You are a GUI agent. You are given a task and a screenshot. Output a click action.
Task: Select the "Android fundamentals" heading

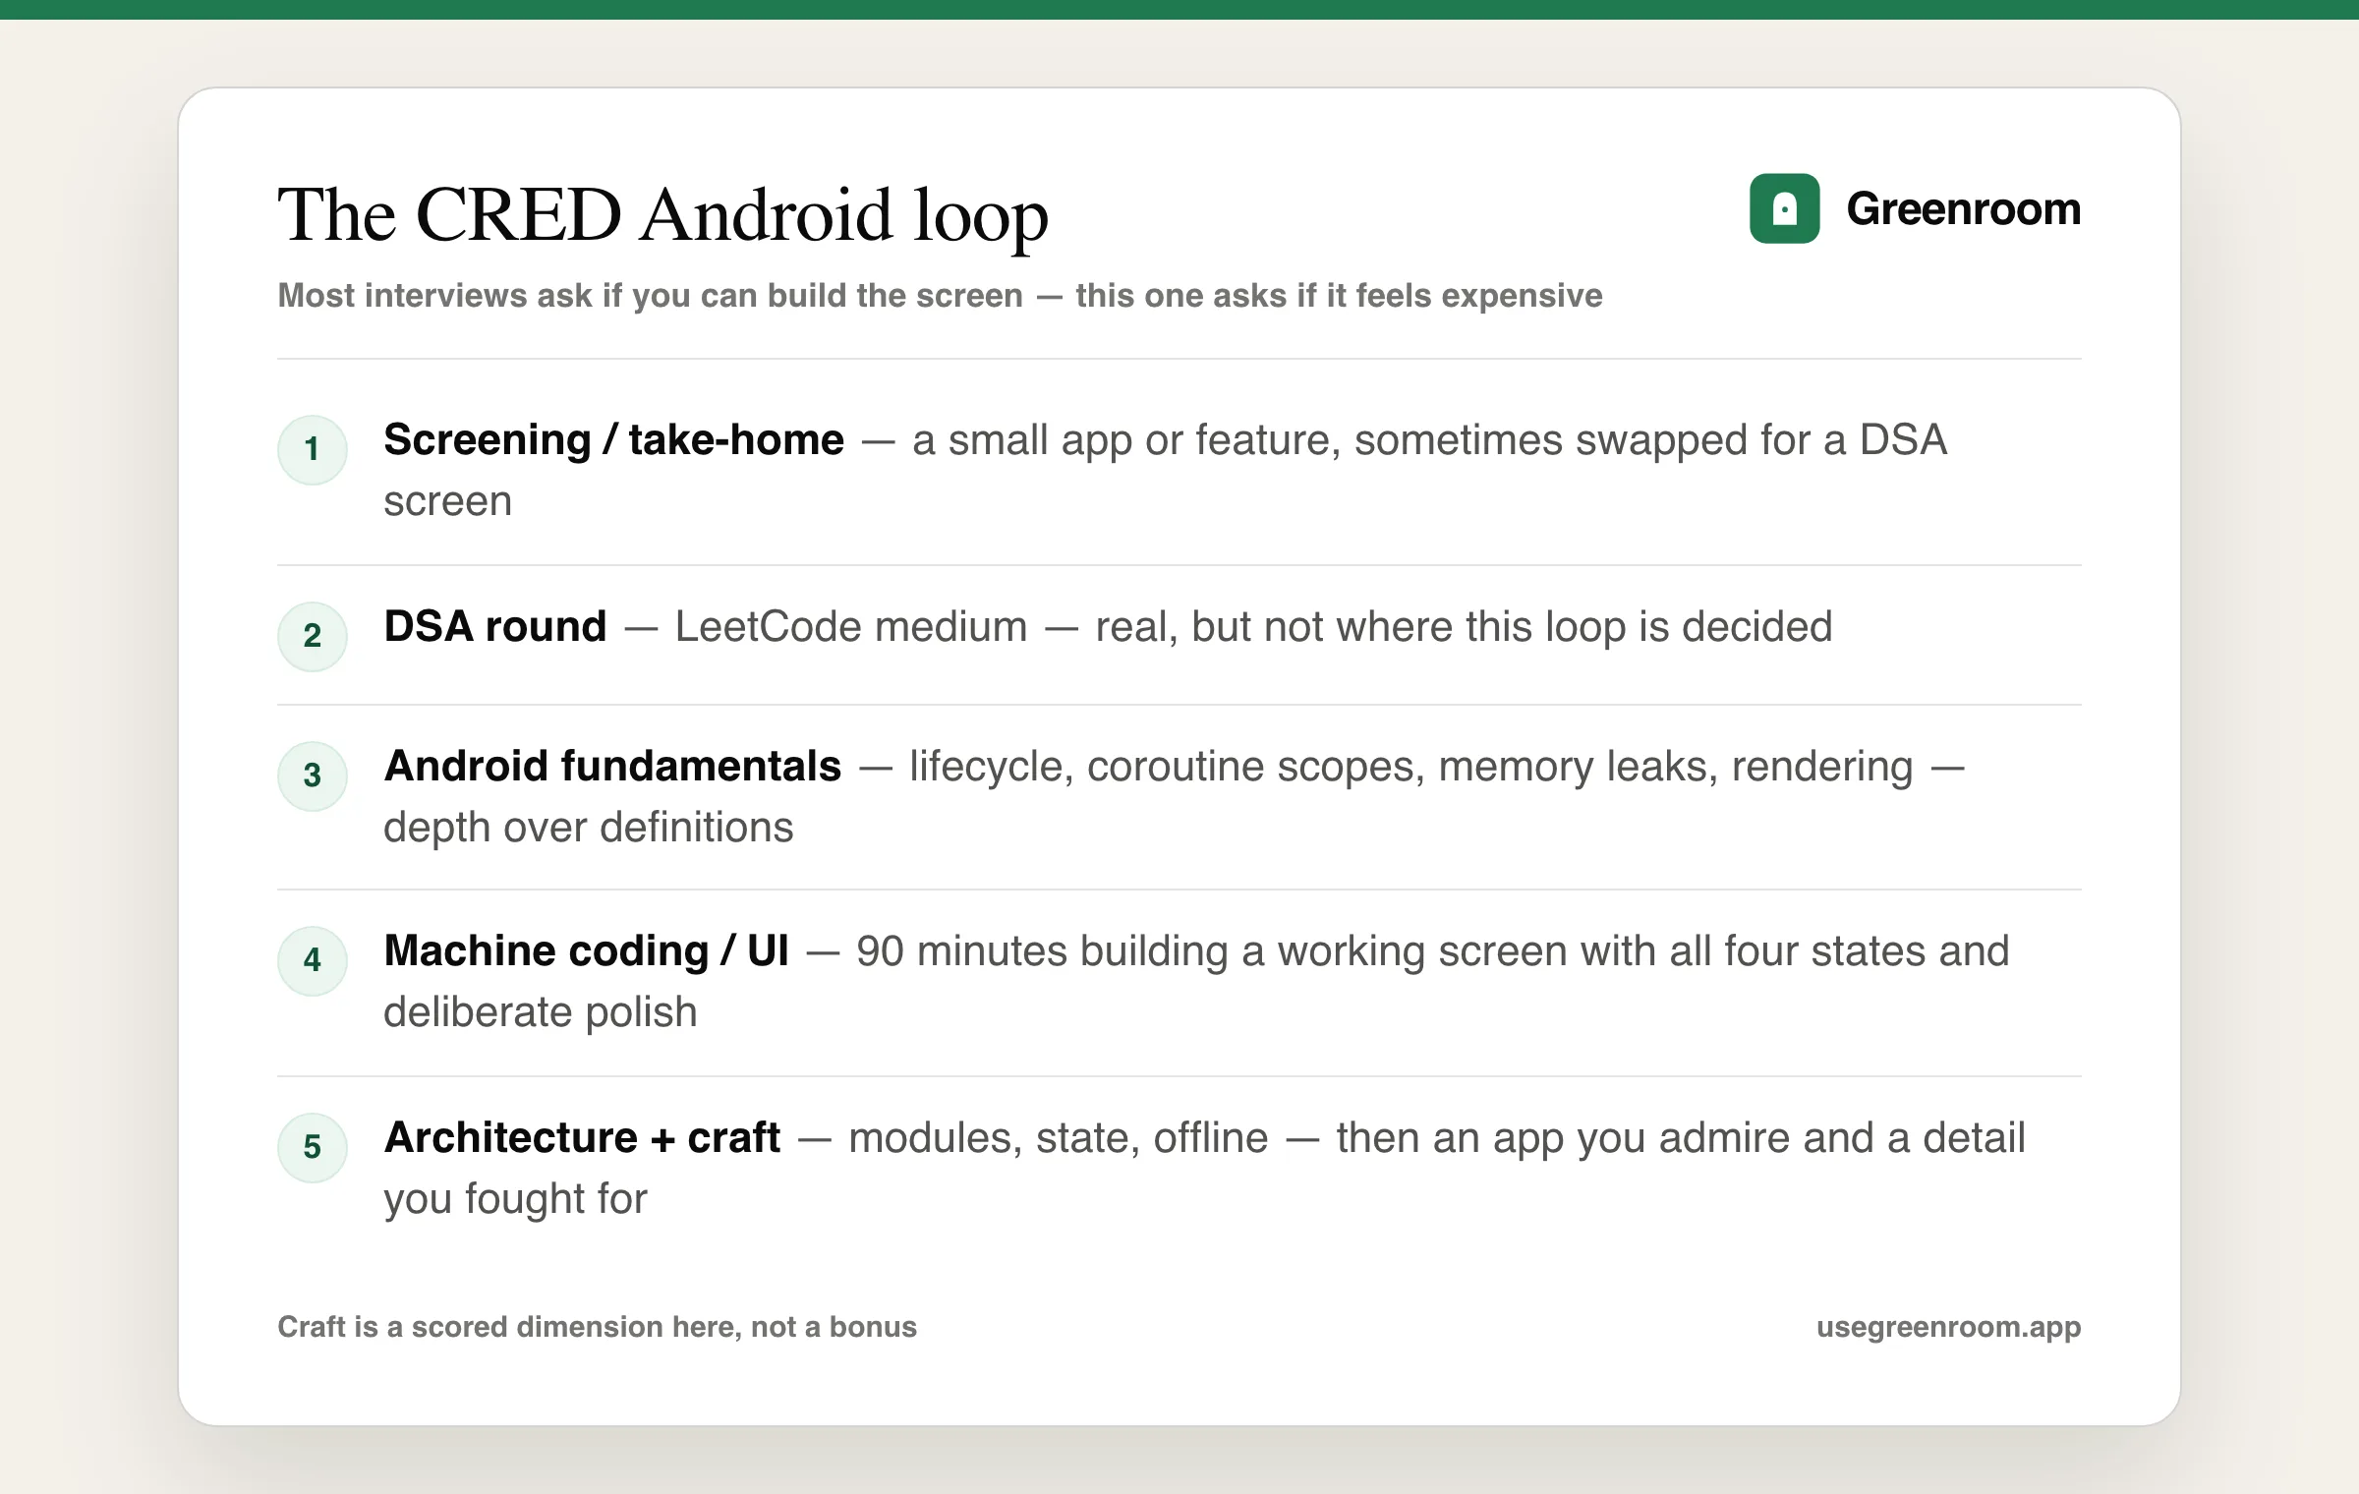pos(612,767)
